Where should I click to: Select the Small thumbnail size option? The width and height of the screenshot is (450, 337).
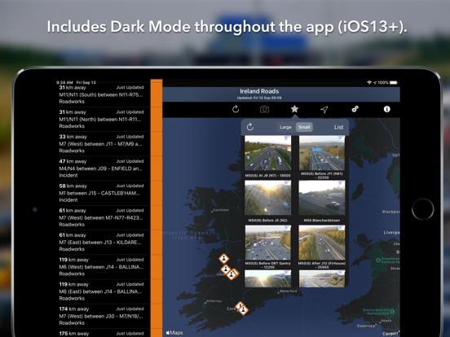click(x=304, y=127)
